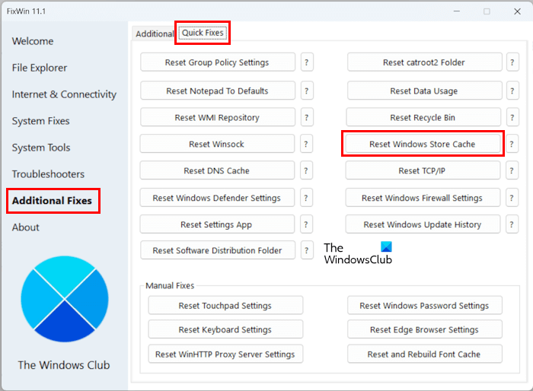The image size is (533, 391).
Task: Open the Welcome section
Action: coord(33,41)
